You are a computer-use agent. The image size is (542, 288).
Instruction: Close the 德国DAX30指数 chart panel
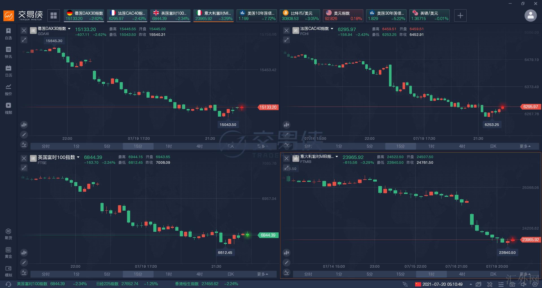[24, 30]
